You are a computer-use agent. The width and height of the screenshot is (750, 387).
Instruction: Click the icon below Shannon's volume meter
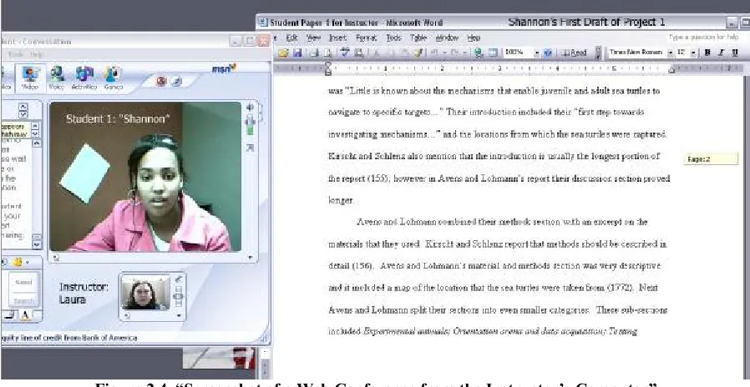[x=250, y=148]
